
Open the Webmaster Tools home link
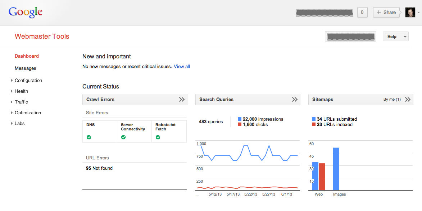42,36
